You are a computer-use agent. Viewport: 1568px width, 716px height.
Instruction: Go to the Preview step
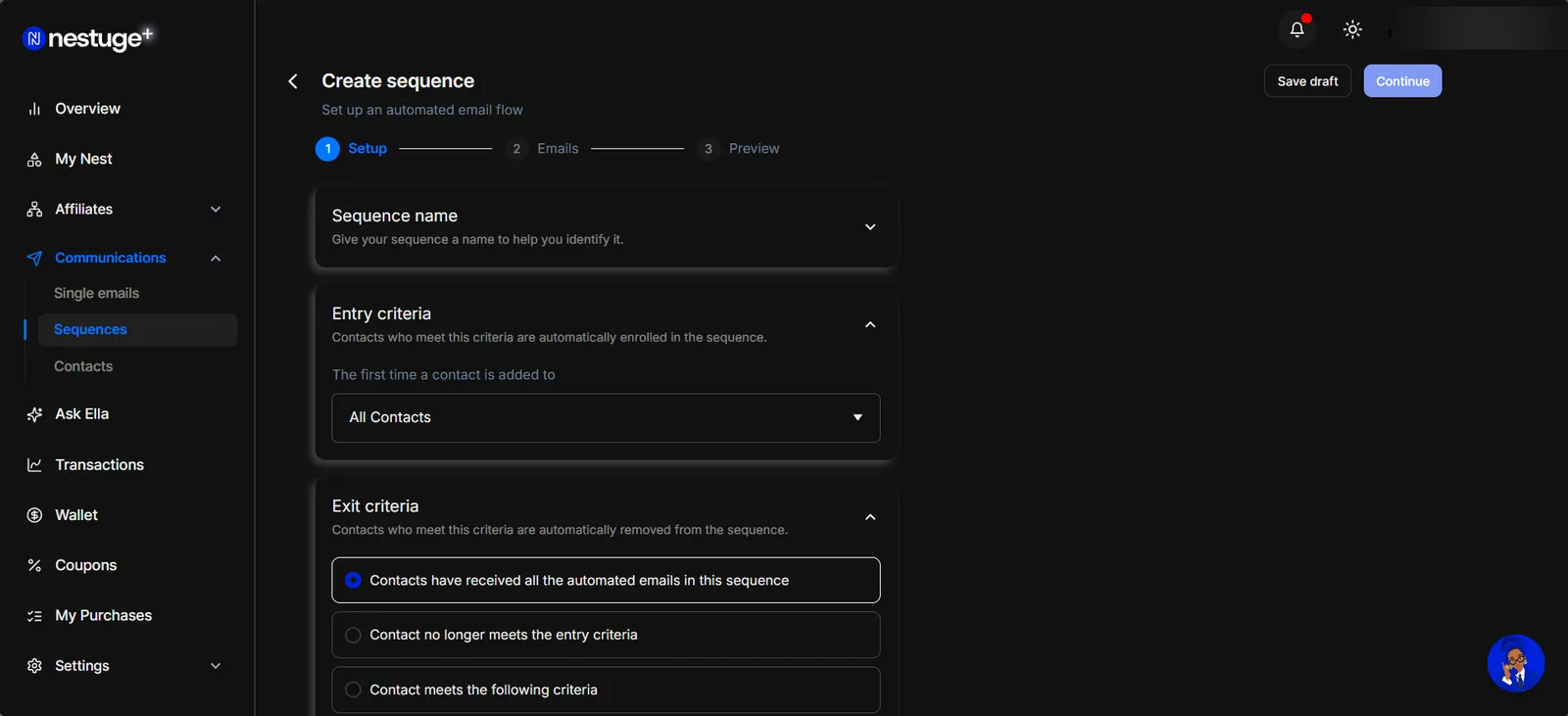(x=738, y=149)
